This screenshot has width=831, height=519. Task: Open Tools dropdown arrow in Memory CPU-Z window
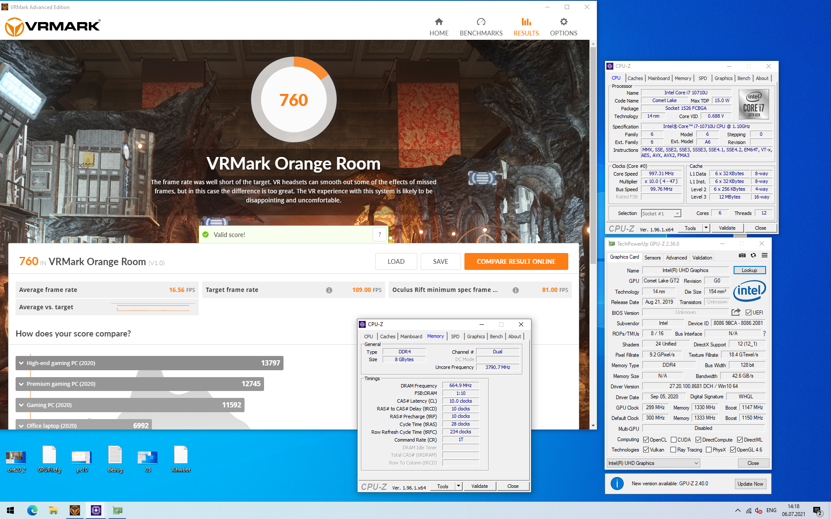pyautogui.click(x=458, y=486)
